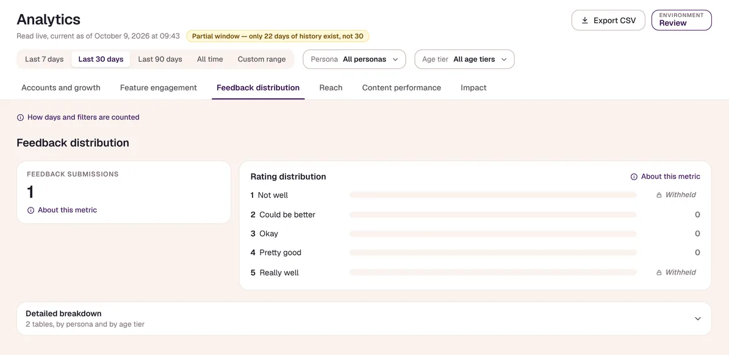Click the lock icon on the Really well row
Screen dimensions: 729x355
pos(659,273)
